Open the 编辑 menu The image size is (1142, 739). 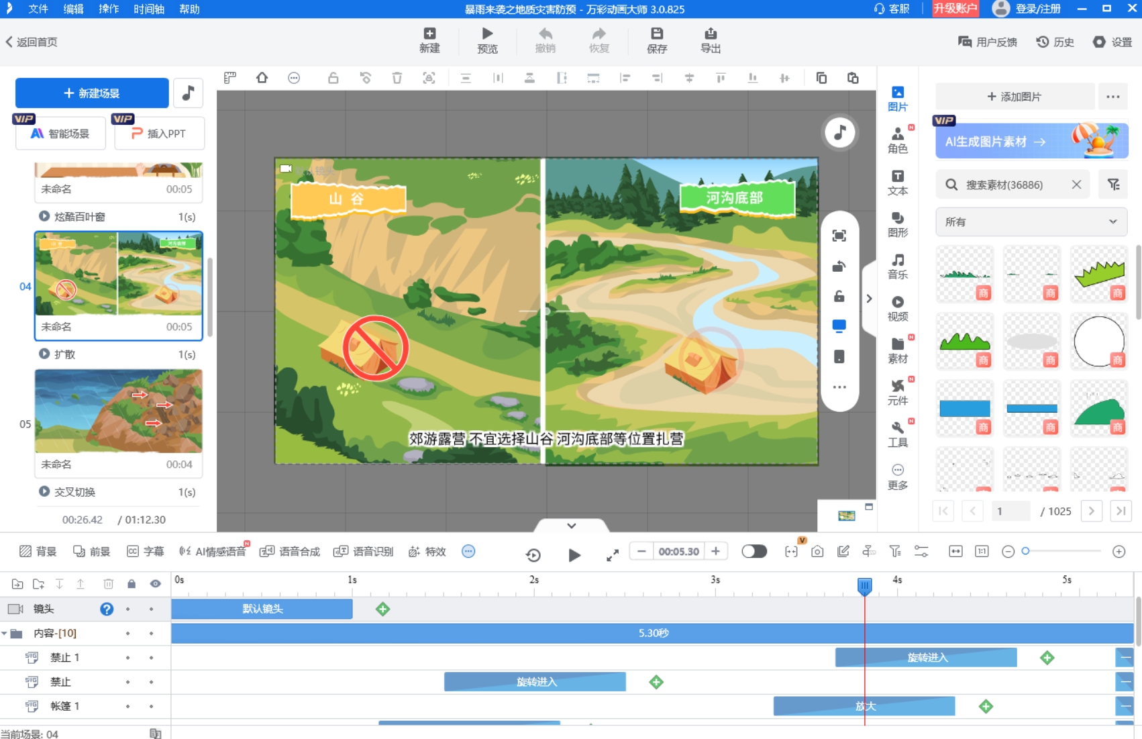pos(73,9)
